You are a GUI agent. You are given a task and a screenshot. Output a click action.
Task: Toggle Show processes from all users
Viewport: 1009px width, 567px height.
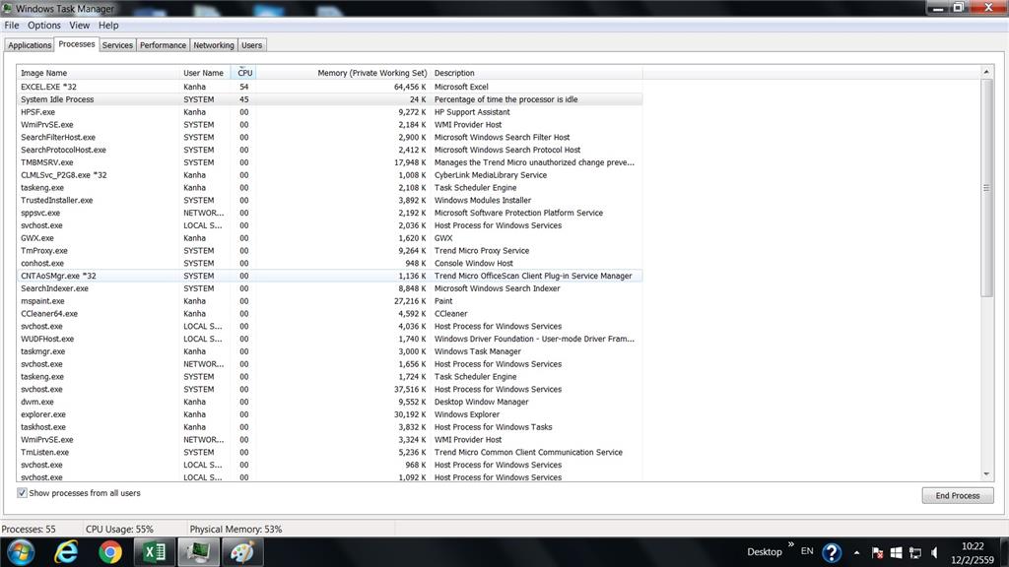[x=22, y=493]
